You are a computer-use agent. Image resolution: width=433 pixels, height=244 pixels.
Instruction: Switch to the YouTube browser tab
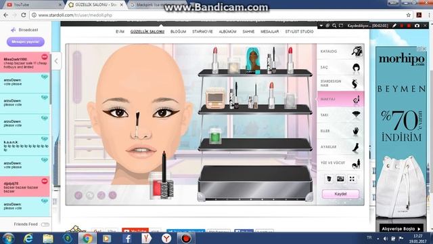click(33, 5)
